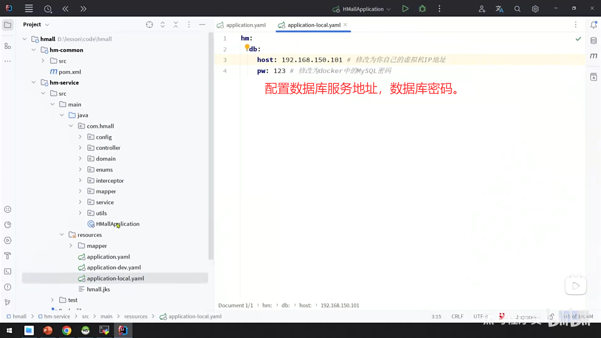Screen dimensions: 601x338
Task: Open the Problems tool window
Action: [x=8, y=287]
